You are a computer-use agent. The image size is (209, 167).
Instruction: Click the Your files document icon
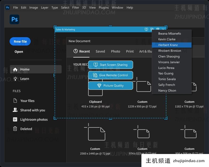pos(15,100)
